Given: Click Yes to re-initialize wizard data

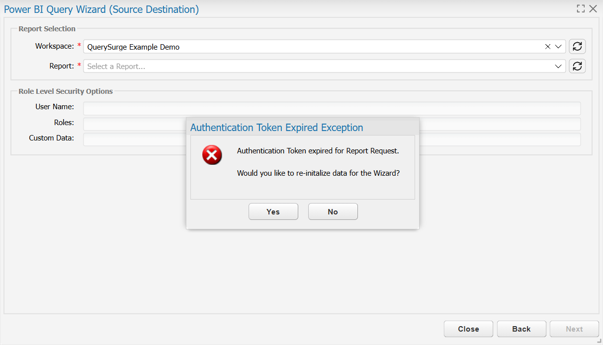Looking at the screenshot, I should pos(273,211).
